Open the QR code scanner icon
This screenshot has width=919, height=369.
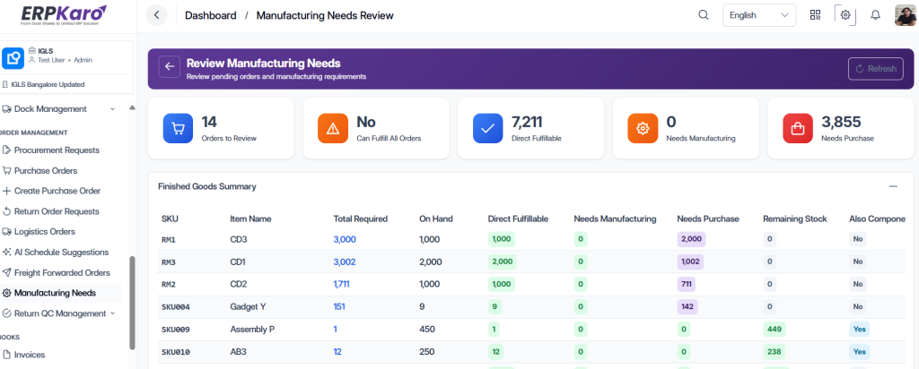point(815,15)
